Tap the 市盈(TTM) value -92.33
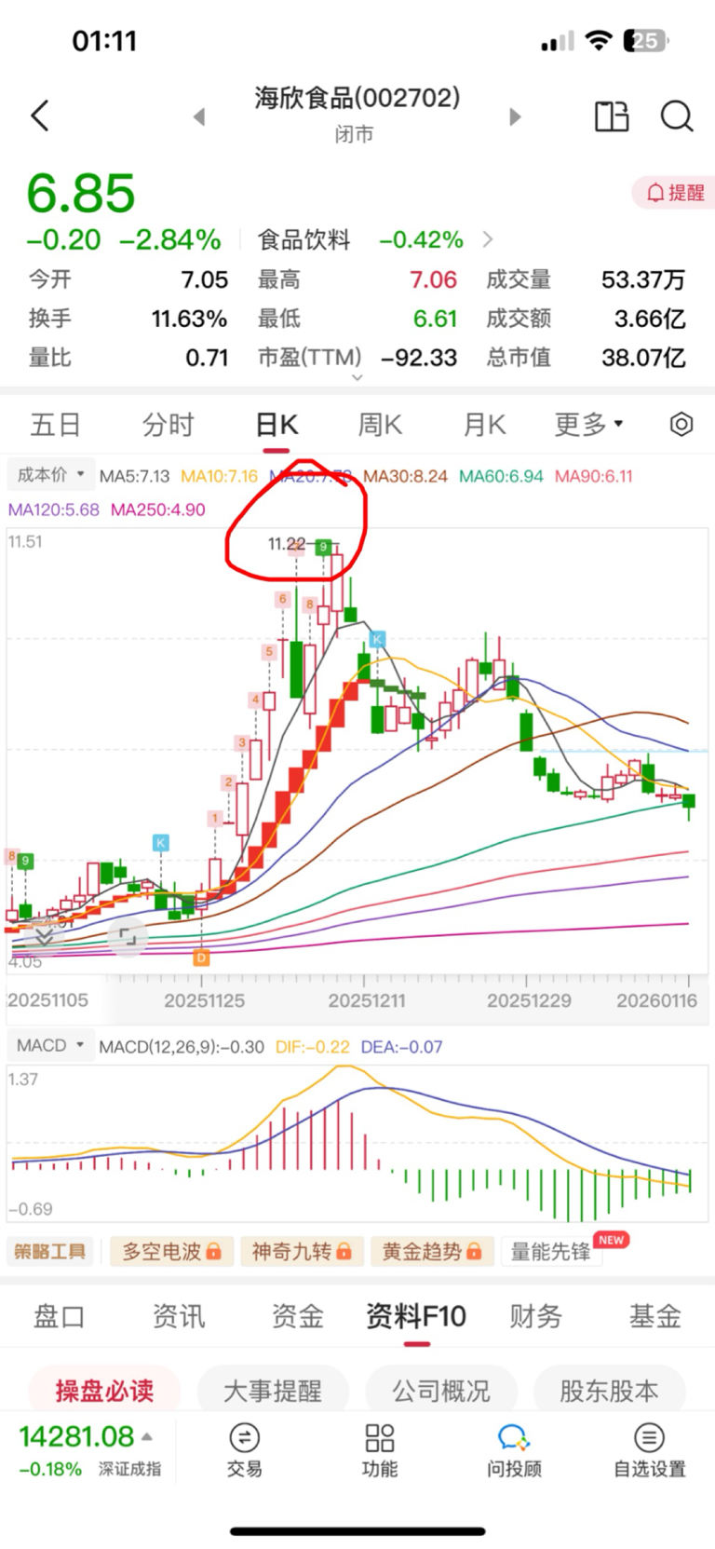 pos(418,358)
